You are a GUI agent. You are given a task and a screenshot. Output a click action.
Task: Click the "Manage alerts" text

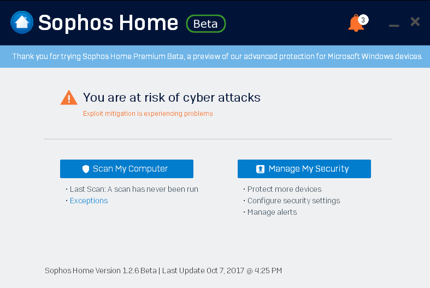[272, 212]
